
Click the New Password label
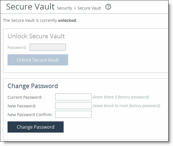(22, 106)
